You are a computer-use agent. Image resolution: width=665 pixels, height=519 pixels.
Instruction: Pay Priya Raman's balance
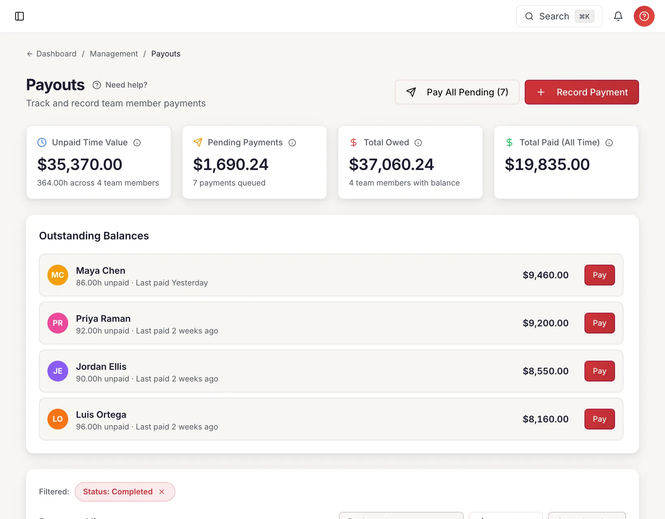599,323
